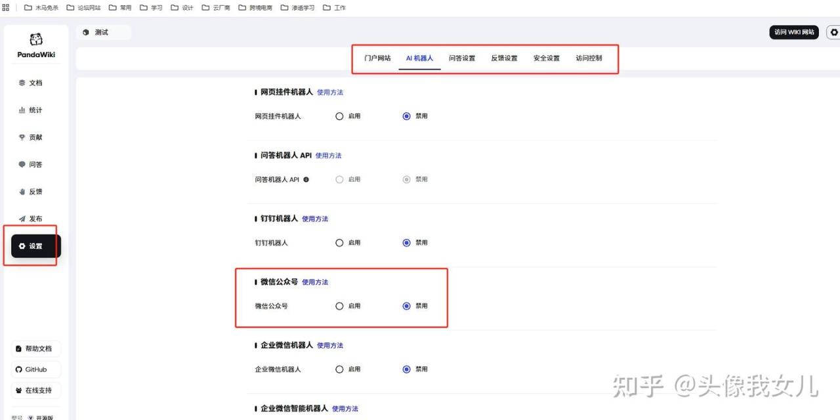
Task: Enable the 企业微信机器人 option
Action: (x=339, y=369)
